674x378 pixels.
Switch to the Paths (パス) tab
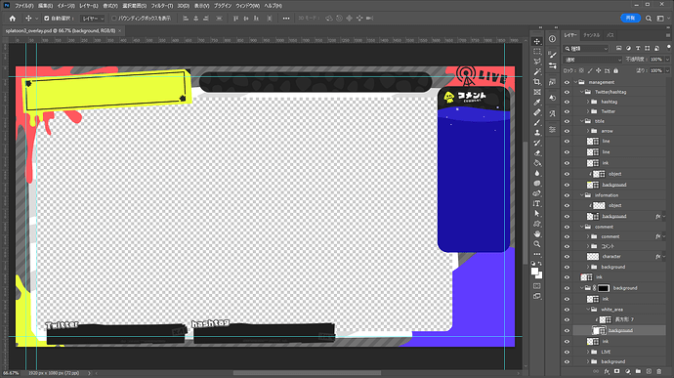[610, 35]
